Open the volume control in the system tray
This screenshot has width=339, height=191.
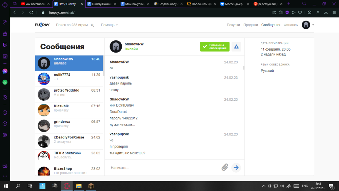tap(281, 186)
